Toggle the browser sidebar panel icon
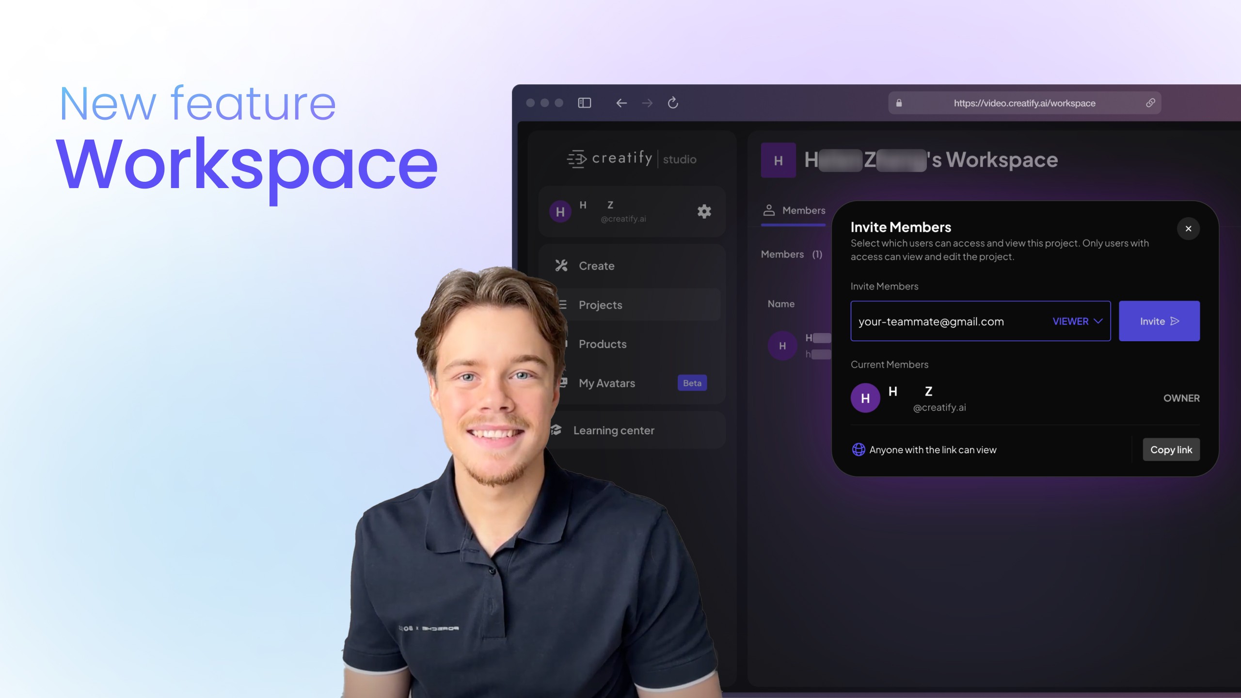The width and height of the screenshot is (1241, 698). click(x=584, y=103)
